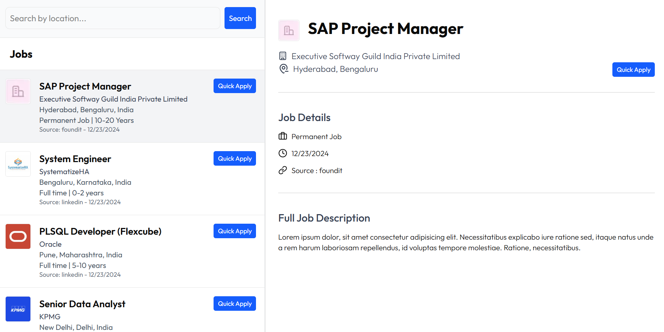Click 'Hyderabad, Bengaluru, India' location text
664x332 pixels.
pyautogui.click(x=87, y=110)
